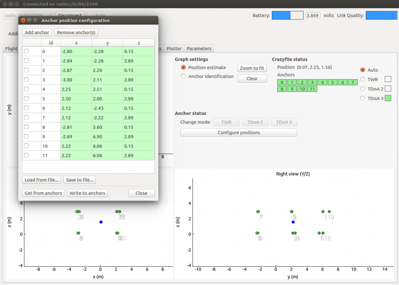
Task: Select y value 6.90 for anchor 9
Action: [108, 136]
